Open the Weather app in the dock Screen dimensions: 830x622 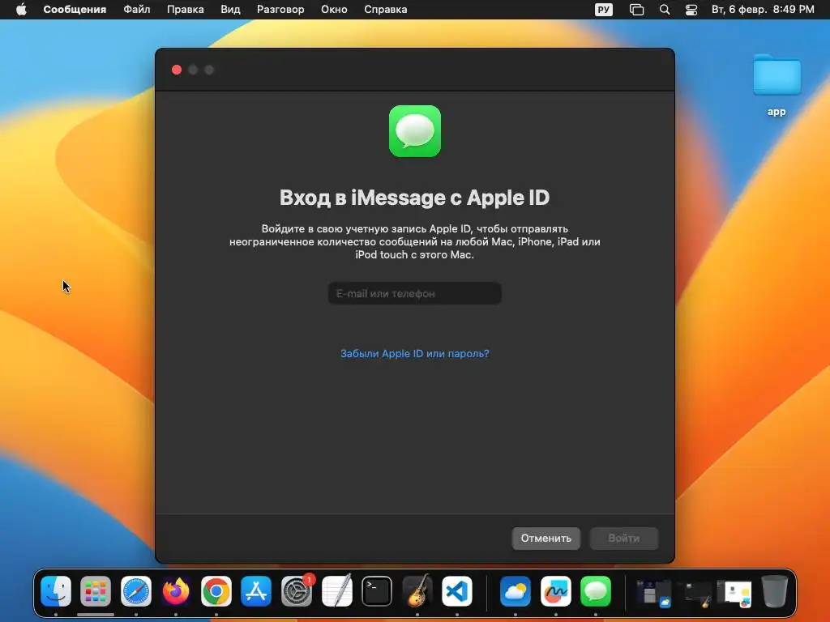[515, 590]
